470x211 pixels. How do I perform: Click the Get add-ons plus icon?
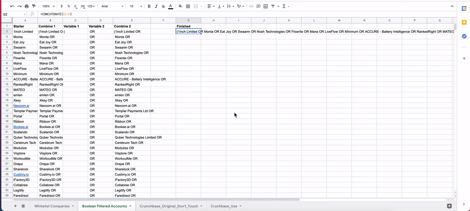pos(464,58)
